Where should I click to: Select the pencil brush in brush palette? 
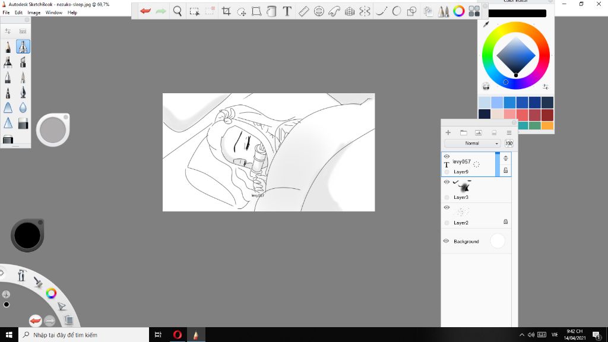coord(8,46)
